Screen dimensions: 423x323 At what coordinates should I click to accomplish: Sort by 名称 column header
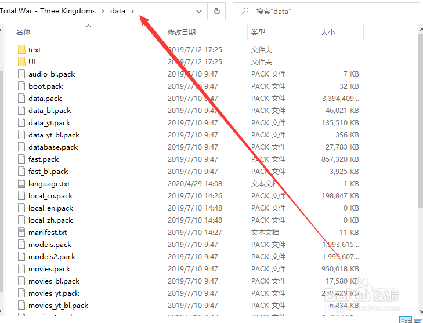23,32
